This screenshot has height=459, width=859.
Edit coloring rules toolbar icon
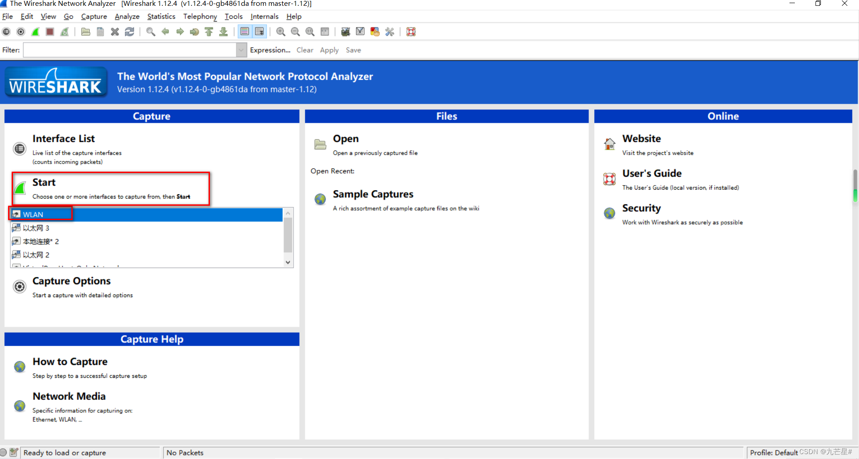375,32
